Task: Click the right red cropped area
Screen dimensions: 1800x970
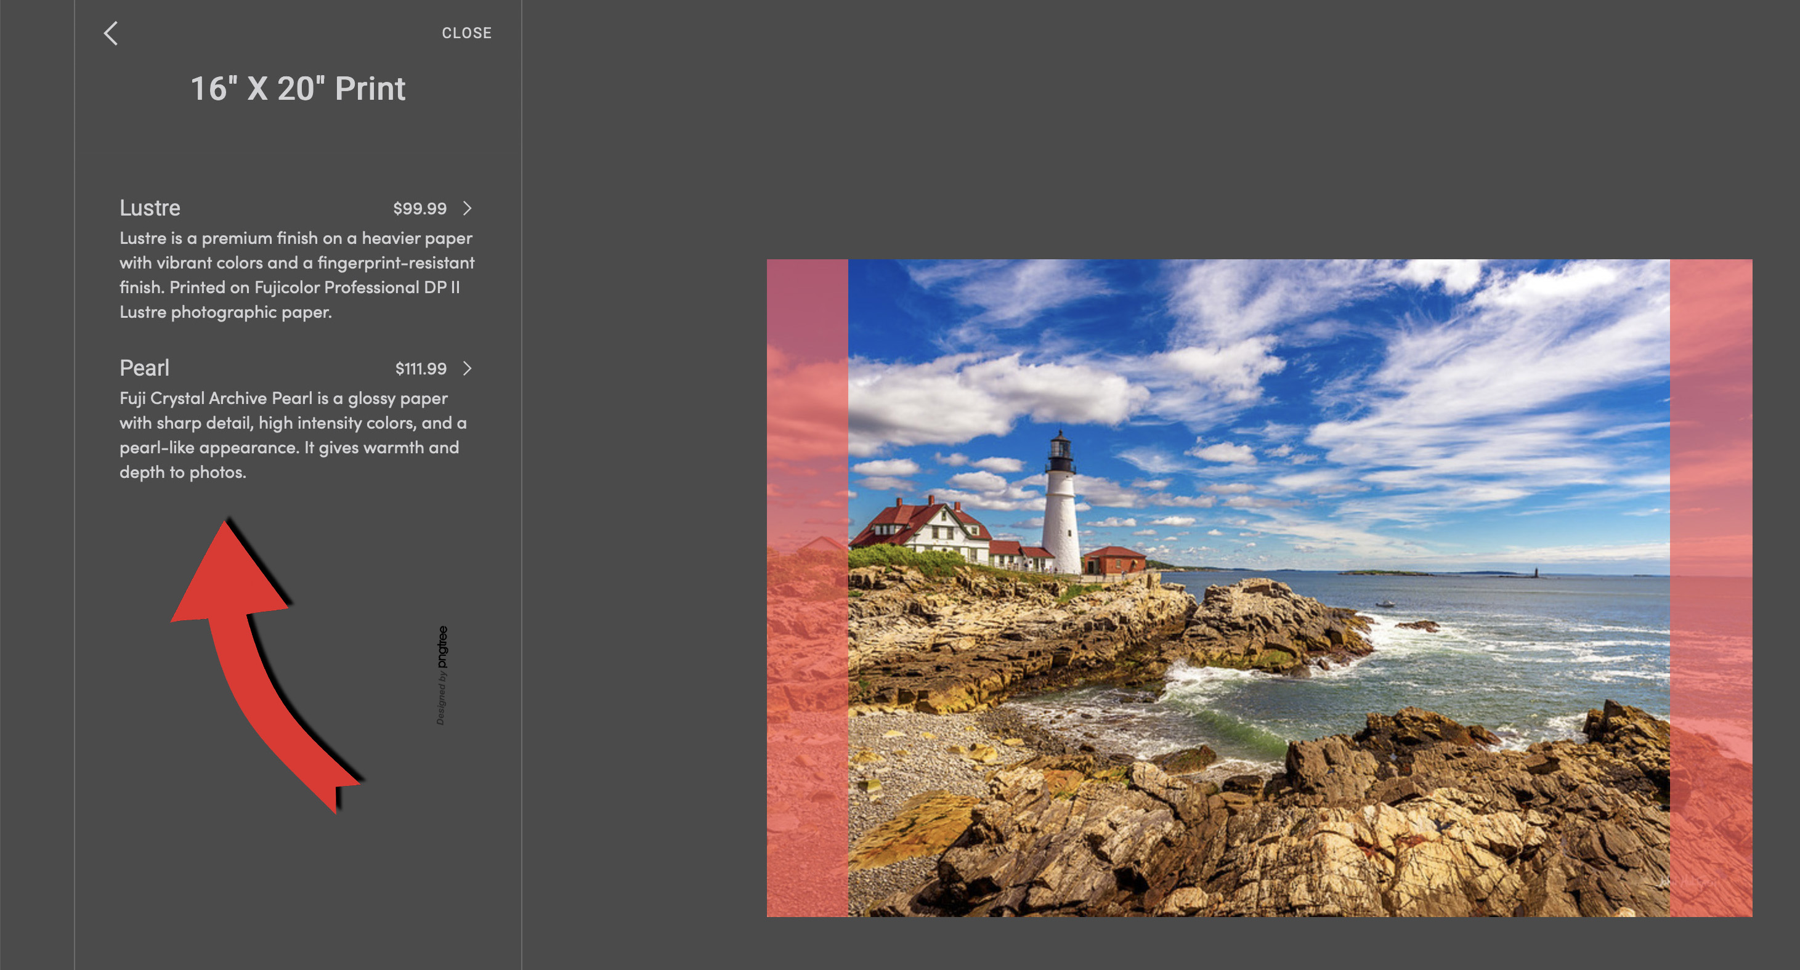Action: tap(1710, 588)
